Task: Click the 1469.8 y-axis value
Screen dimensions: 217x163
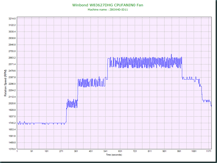Action: tap(12, 142)
